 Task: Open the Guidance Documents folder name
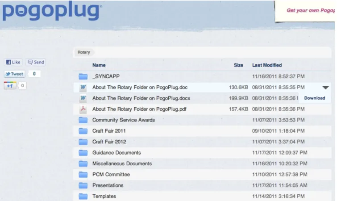coord(116,153)
